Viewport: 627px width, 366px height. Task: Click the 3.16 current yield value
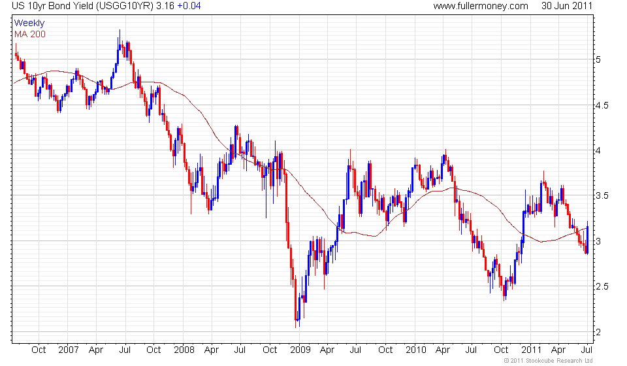tap(165, 6)
